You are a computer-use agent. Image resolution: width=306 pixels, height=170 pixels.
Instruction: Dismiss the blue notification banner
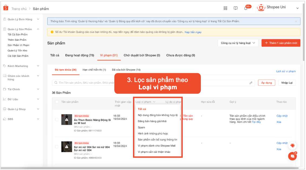(x=296, y=21)
